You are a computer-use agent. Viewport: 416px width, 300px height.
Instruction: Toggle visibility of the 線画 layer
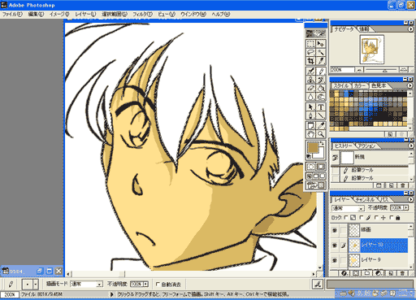[x=335, y=230]
